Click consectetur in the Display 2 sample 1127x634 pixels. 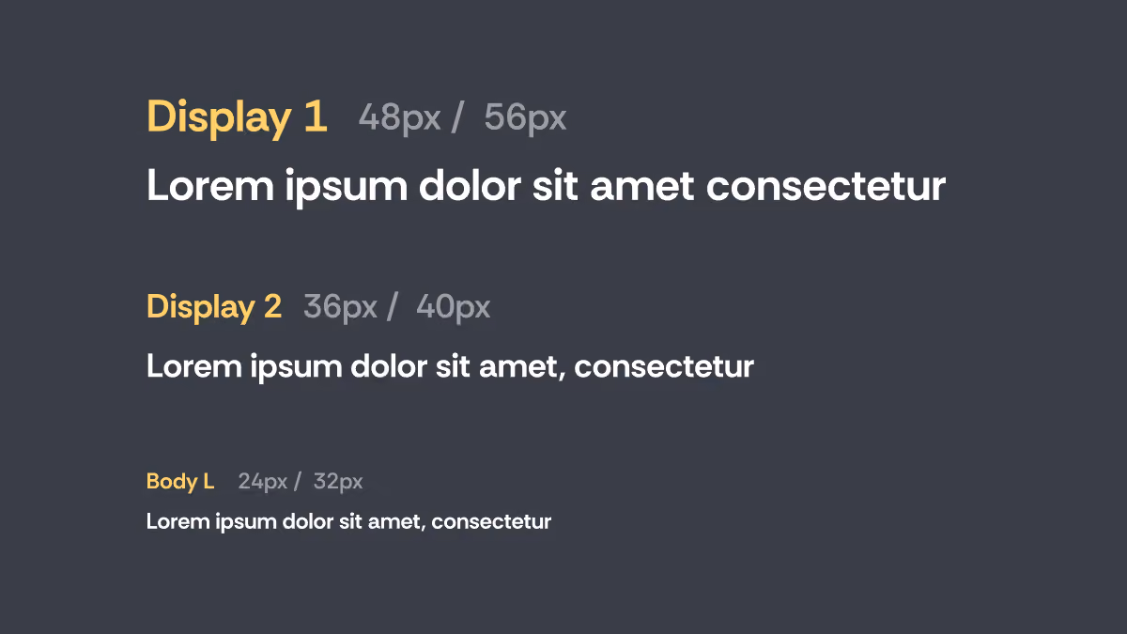664,367
